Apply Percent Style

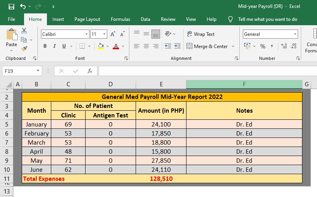[263, 46]
